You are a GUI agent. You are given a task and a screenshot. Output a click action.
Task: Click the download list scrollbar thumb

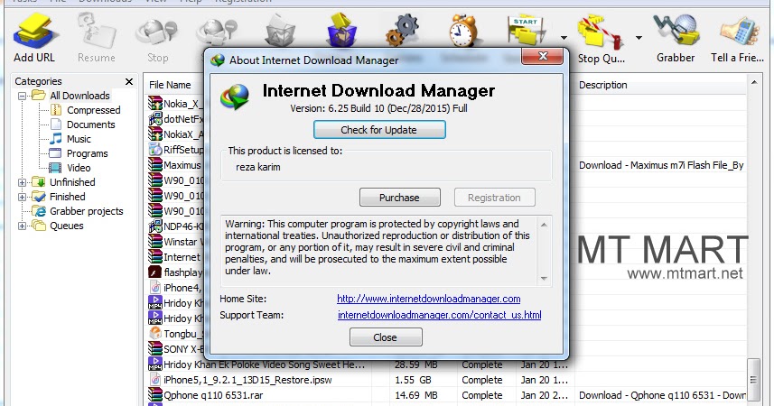(x=753, y=379)
